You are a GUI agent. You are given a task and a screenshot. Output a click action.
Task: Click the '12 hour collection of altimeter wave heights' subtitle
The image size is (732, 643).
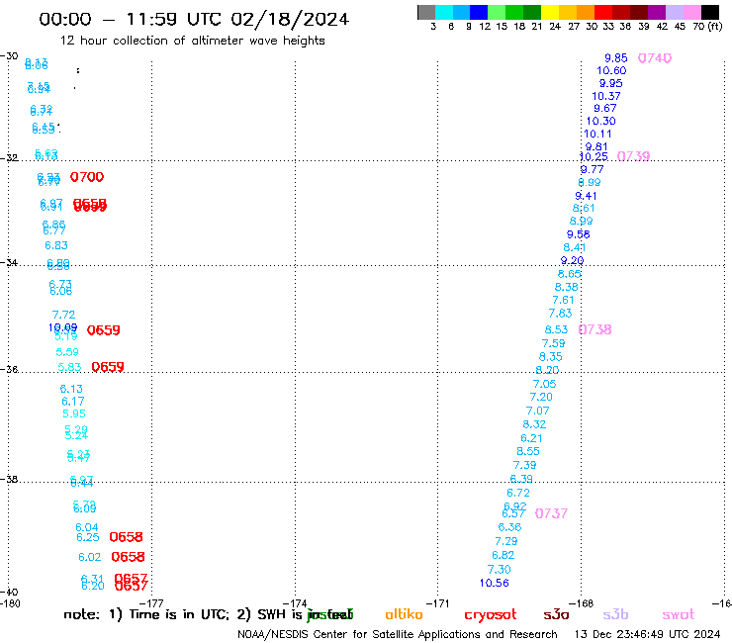click(193, 41)
